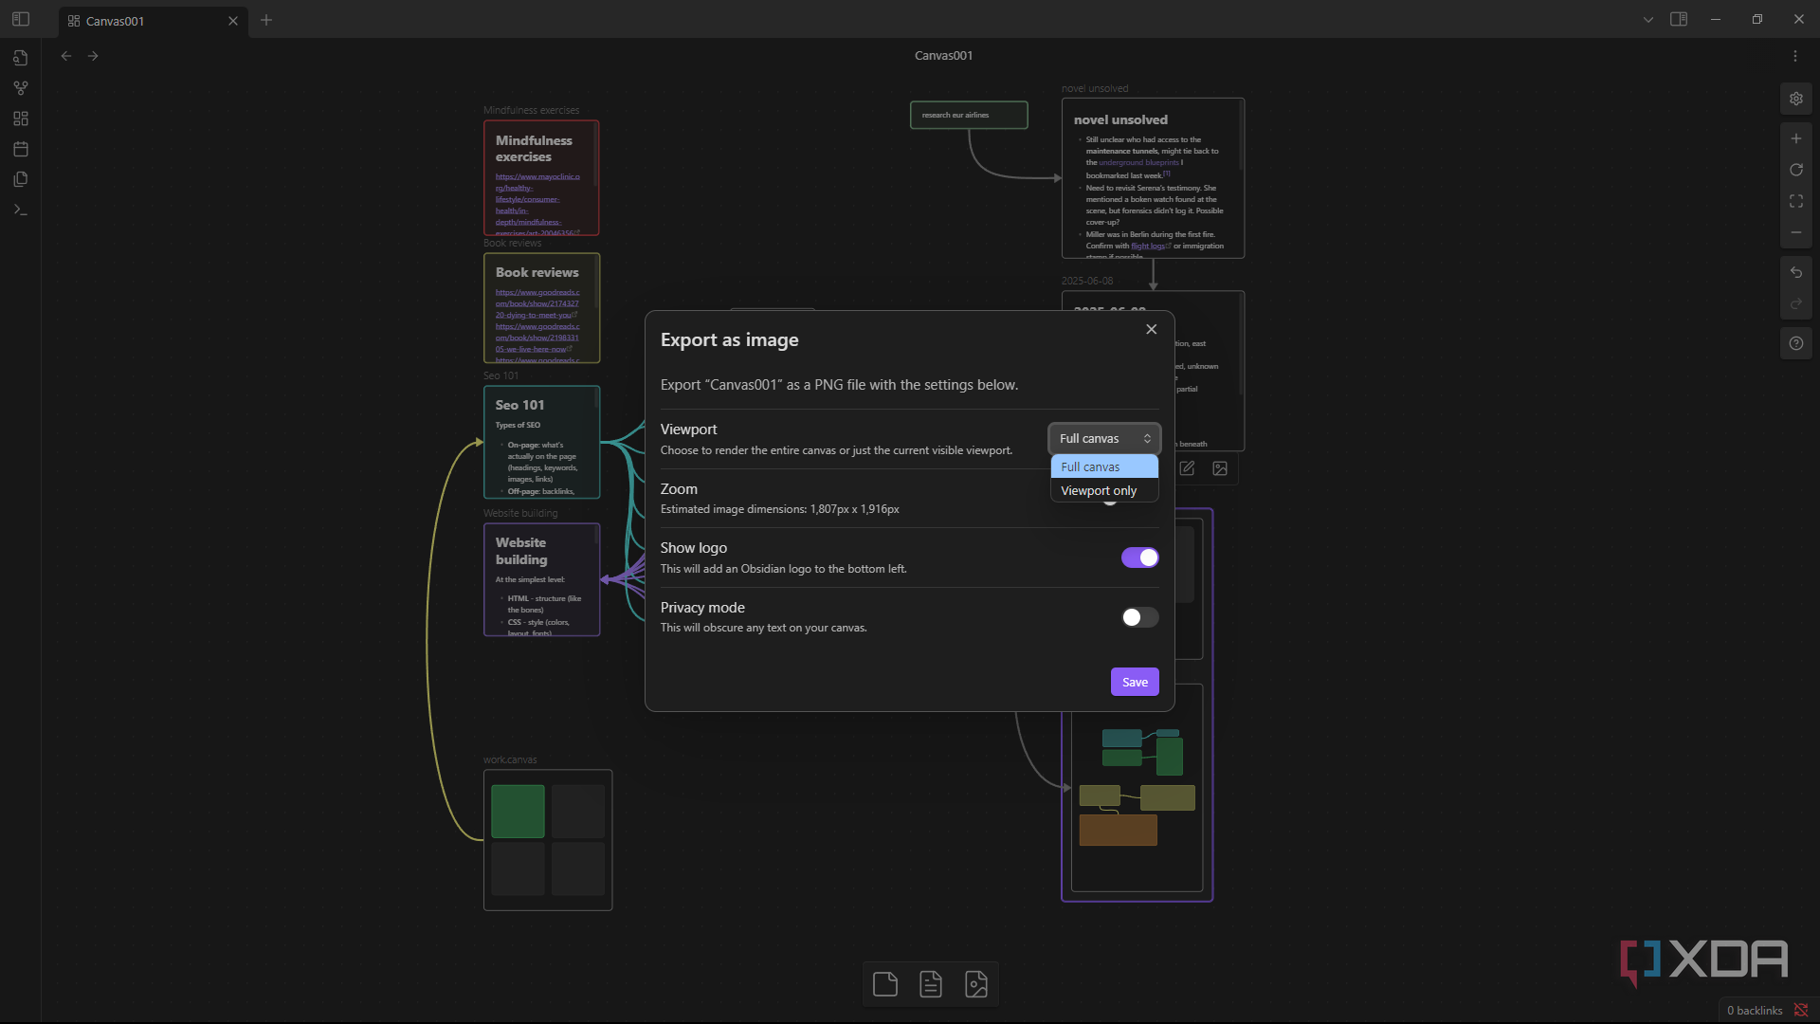
Task: Toggle Show logo switch off
Action: point(1140,558)
